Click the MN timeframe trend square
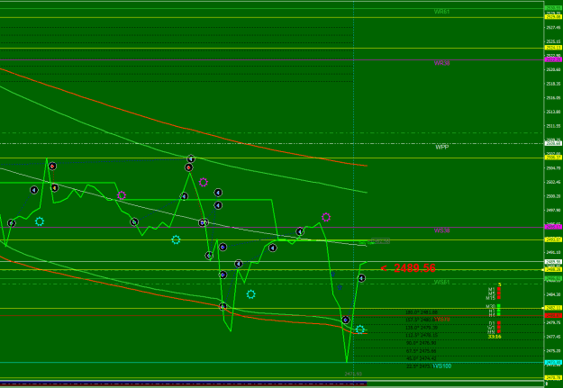This screenshot has width=563, height=388. click(499, 331)
